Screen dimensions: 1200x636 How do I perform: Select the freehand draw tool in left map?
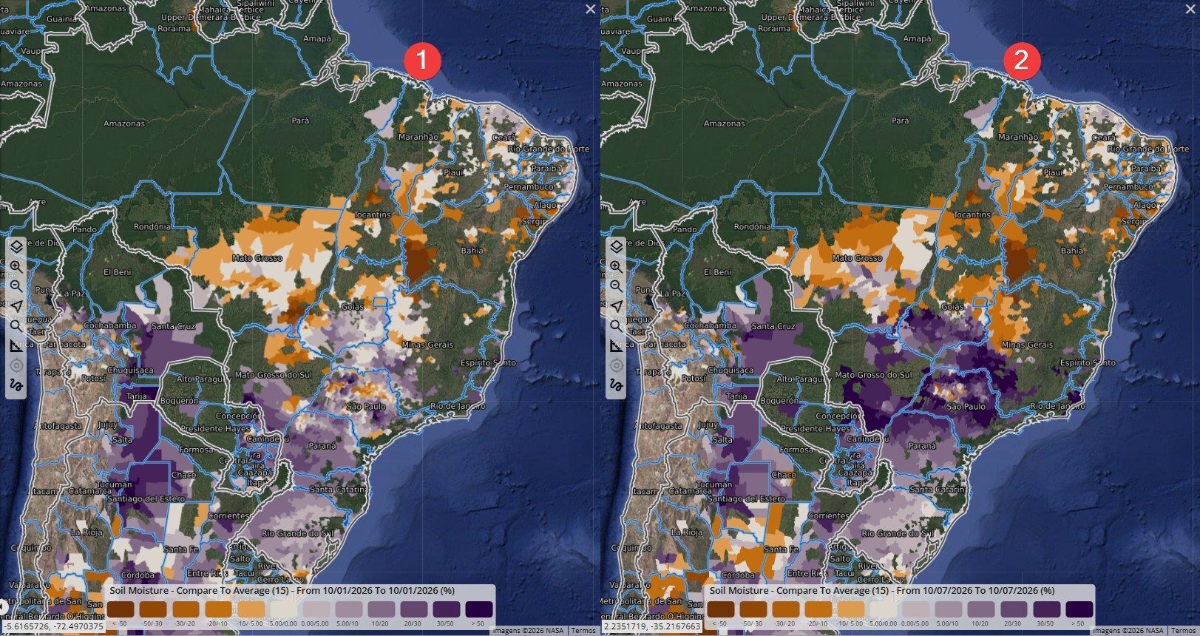click(16, 385)
